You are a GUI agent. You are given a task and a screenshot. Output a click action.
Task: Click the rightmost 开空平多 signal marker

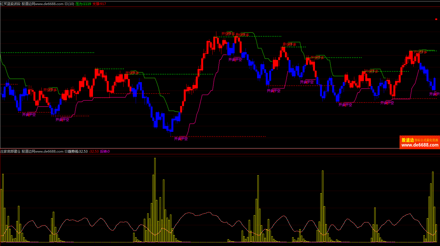420,52
